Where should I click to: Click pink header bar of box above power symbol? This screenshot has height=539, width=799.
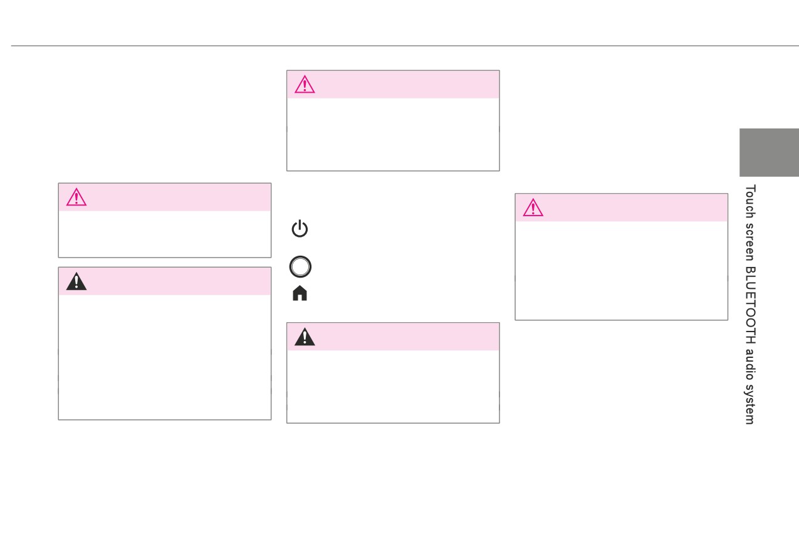393,85
